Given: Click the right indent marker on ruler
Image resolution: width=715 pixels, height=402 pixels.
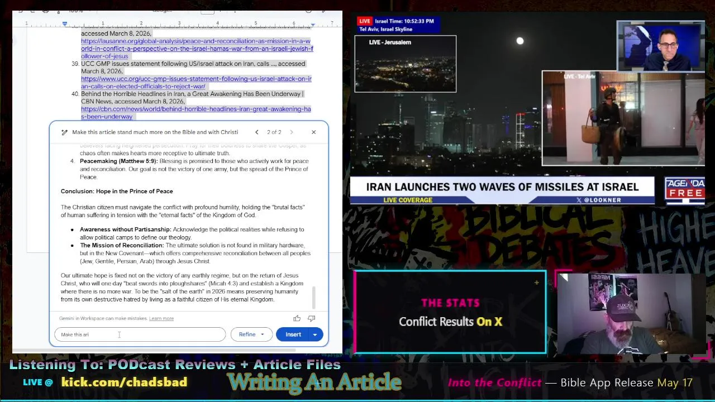Looking at the screenshot, I should [x=312, y=25].
